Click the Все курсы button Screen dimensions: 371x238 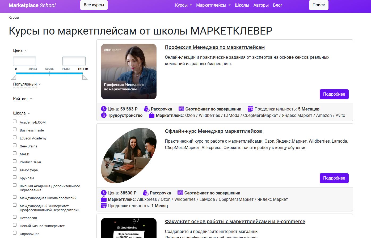point(94,5)
